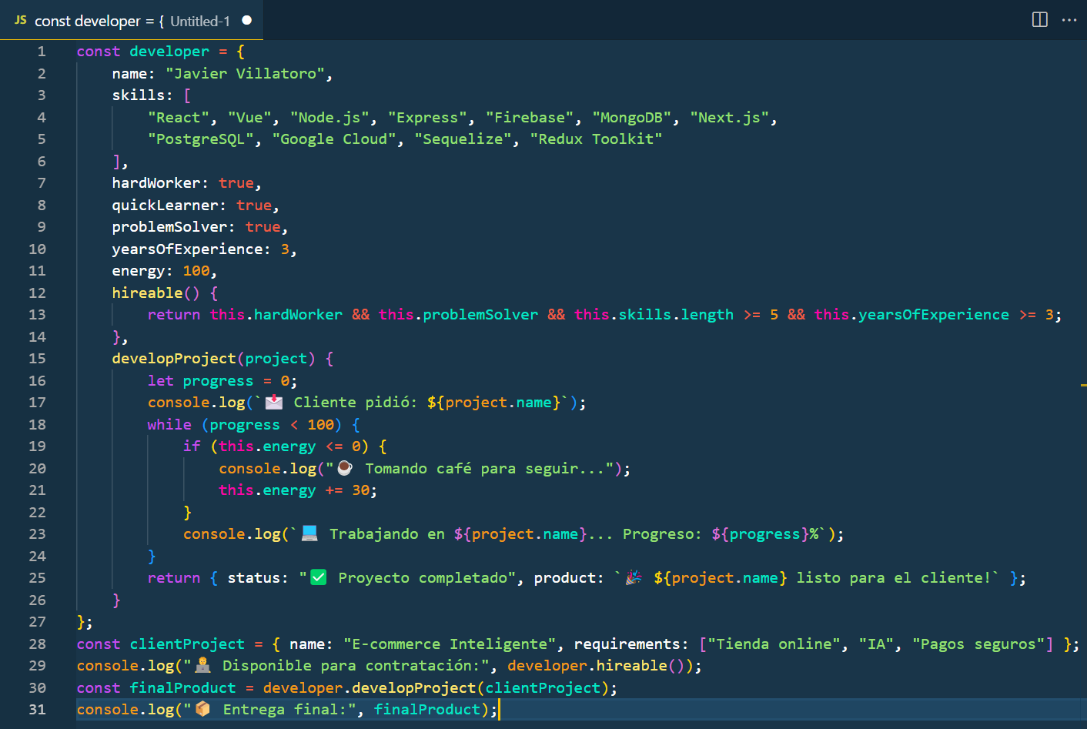Toggle the green checkmark emoji on line 25
Screen dimensions: 1087x729
coord(316,577)
